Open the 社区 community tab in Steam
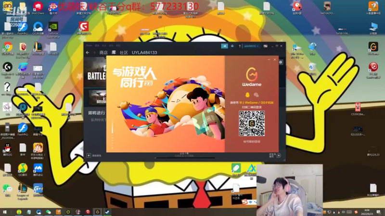The image size is (385, 216). (x=124, y=53)
